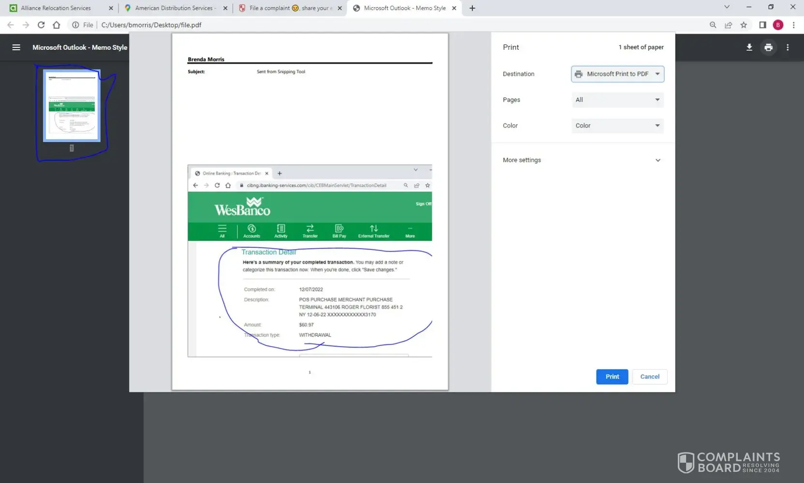Viewport: 804px width, 483px height.
Task: Open the Destination printer dropdown
Action: tap(617, 74)
